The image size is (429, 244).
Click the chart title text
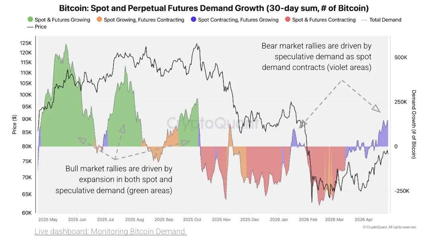pos(214,8)
